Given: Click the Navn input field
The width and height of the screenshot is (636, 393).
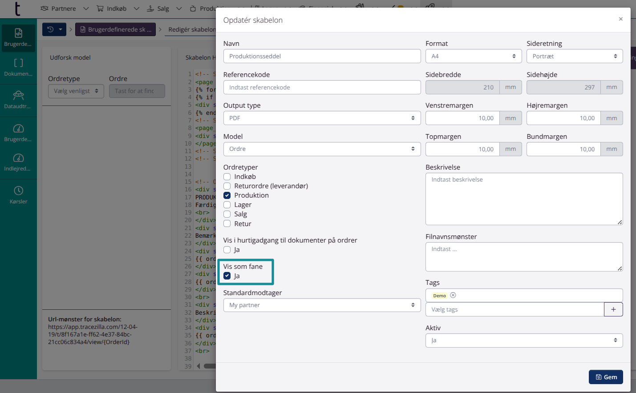Looking at the screenshot, I should tap(322, 56).
